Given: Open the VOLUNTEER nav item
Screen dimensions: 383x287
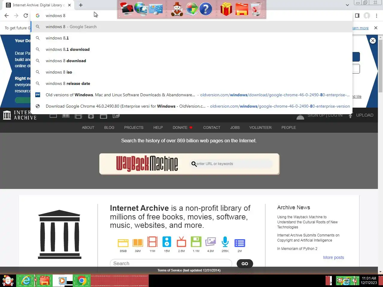Looking at the screenshot, I should pyautogui.click(x=260, y=128).
